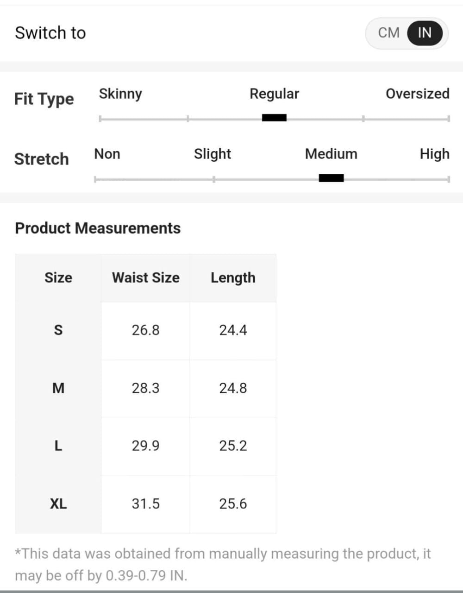Select the Oversized fit label

point(417,94)
